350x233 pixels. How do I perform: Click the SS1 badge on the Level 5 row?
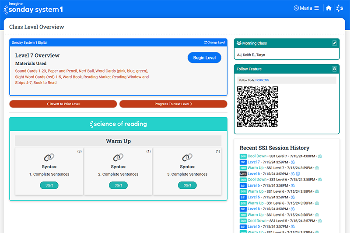coord(243,226)
